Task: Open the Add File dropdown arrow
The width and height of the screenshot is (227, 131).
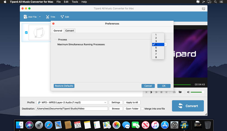Action: click(40, 17)
